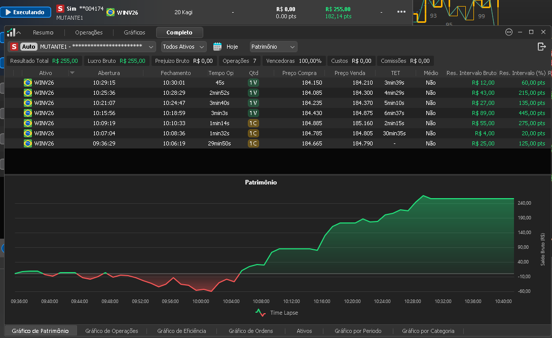The width and height of the screenshot is (552, 338).
Task: Click Brazil flag in 10:07:04 row
Action: [x=28, y=133]
